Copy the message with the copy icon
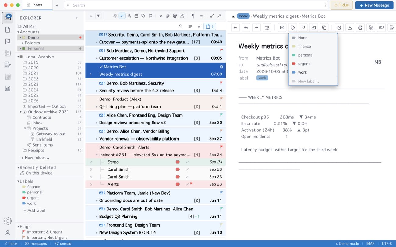The image size is (396, 247). point(324,28)
